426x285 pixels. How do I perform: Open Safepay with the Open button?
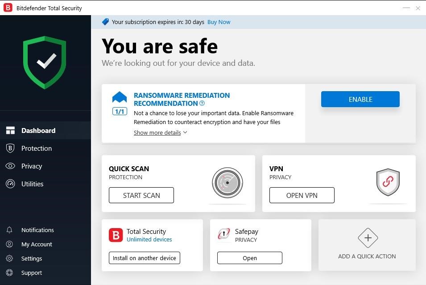(x=250, y=258)
